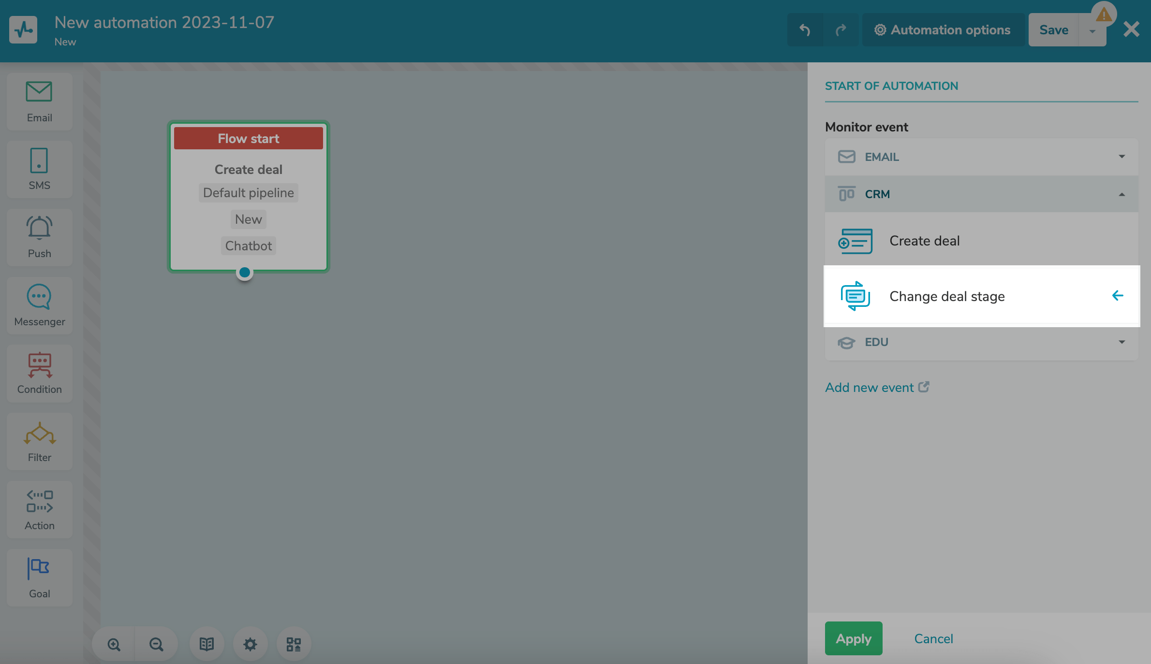Viewport: 1151px width, 664px height.
Task: Select the Create deal event
Action: point(924,241)
